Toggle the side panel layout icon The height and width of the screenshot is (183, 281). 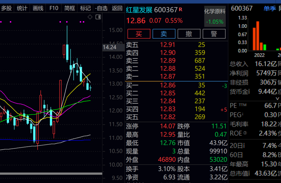98,17
